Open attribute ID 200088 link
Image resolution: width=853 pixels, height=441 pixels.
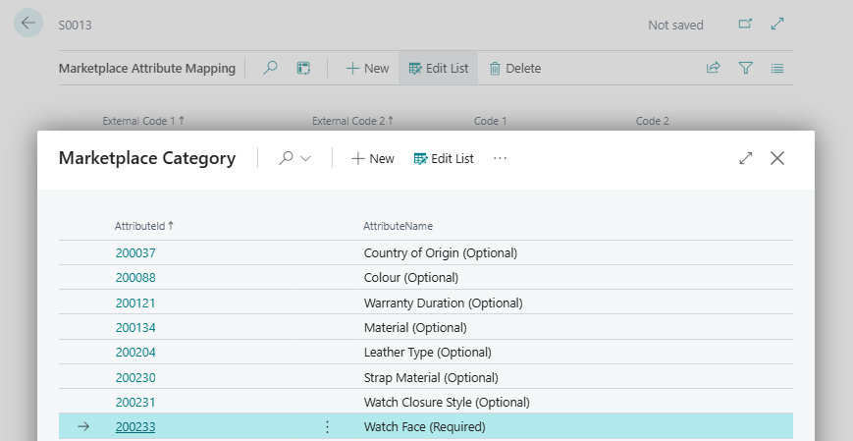(x=135, y=278)
